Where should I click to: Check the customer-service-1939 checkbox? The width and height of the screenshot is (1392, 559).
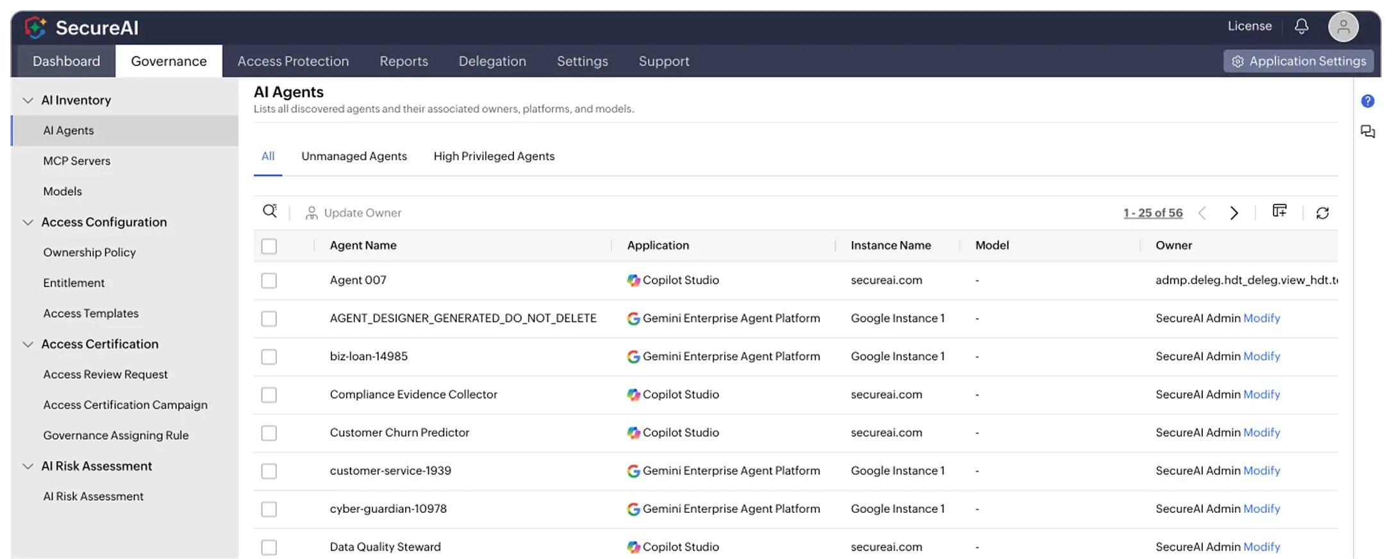pos(269,471)
